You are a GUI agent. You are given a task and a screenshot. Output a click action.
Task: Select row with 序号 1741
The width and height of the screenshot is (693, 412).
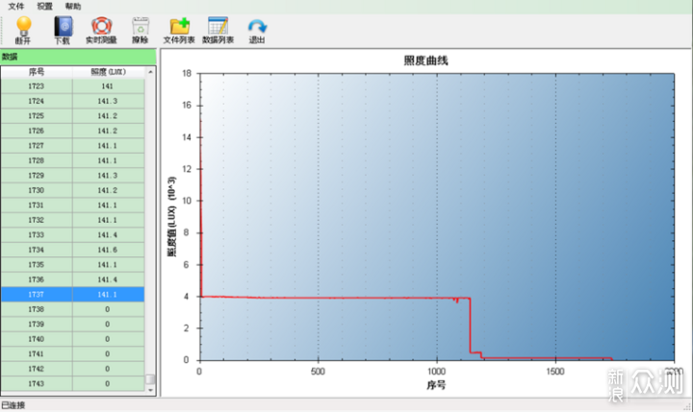pos(72,354)
